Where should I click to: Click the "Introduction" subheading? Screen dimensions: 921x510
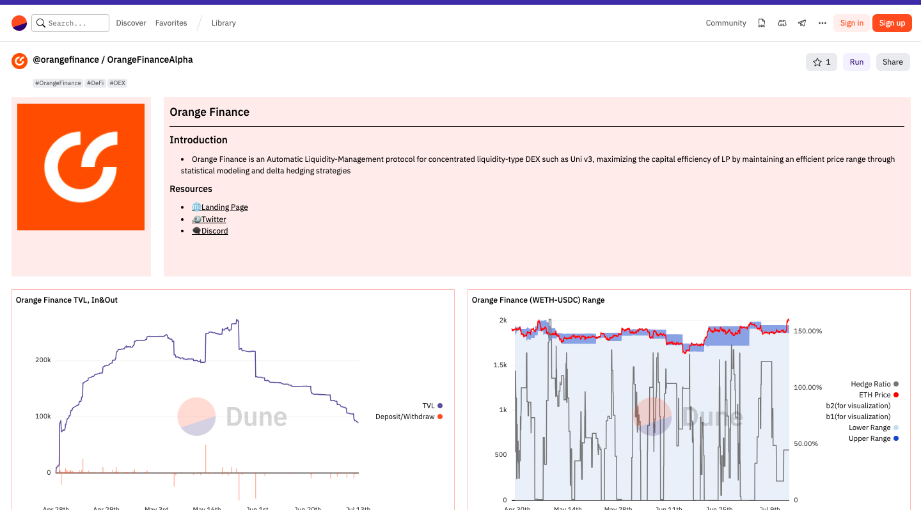[198, 140]
